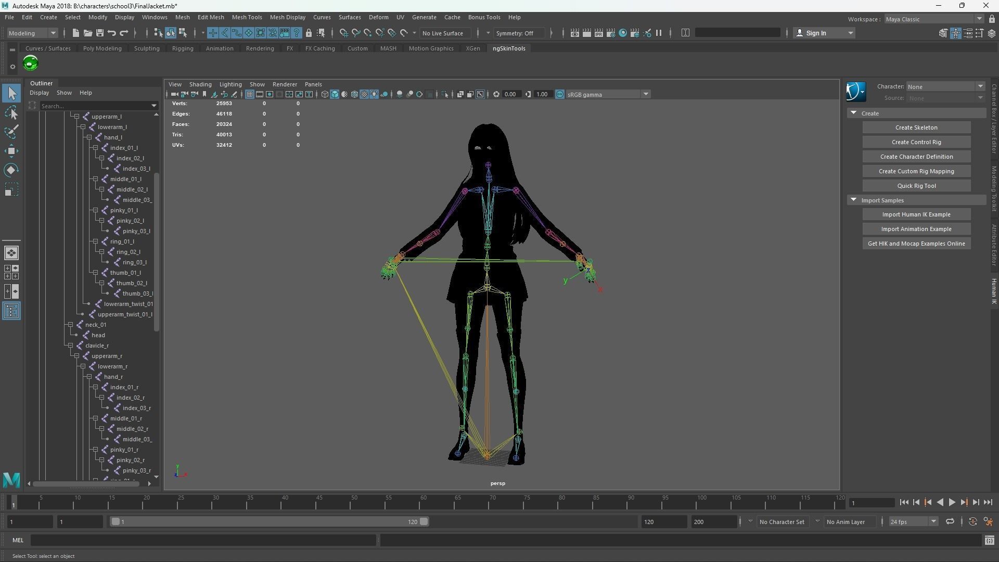Viewport: 999px width, 562px height.
Task: Click the Save scene icon
Action: click(100, 33)
